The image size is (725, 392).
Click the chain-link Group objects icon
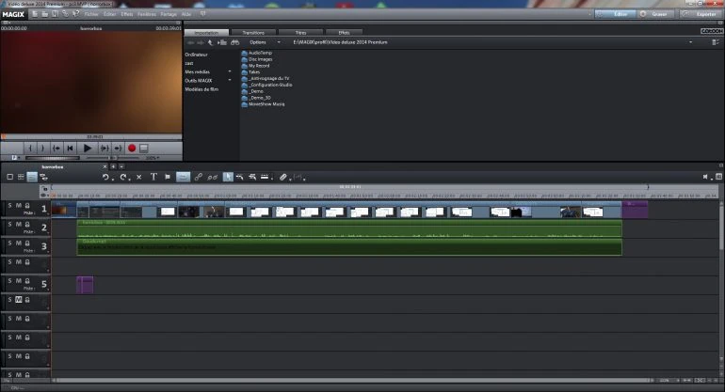point(199,177)
